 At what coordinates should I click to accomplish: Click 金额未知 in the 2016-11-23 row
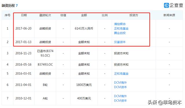[84, 53]
